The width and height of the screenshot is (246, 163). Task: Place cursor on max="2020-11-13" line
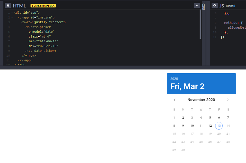point(43,46)
